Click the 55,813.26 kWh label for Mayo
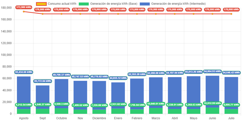242x121 pixels. 193,72
